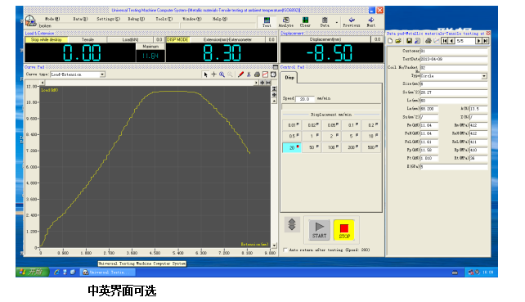Image resolution: width=525 pixels, height=302 pixels.
Task: Open the Tools menu
Action: tap(164, 19)
